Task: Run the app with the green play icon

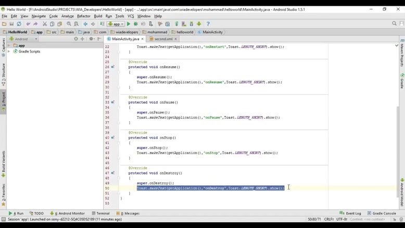Action: coord(129,24)
